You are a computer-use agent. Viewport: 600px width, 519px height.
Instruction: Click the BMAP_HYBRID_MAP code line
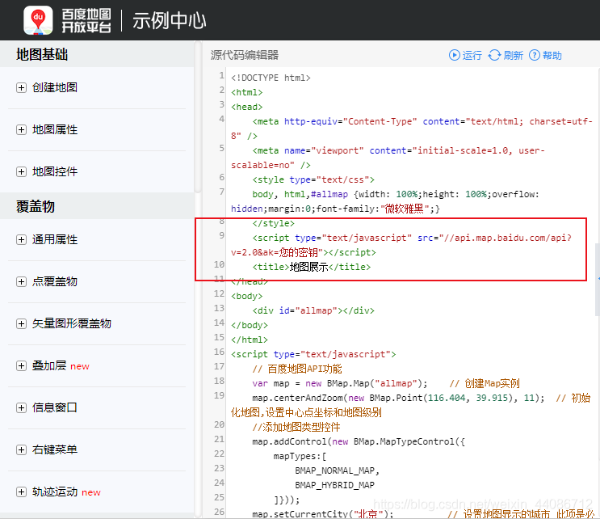pyautogui.click(x=334, y=485)
